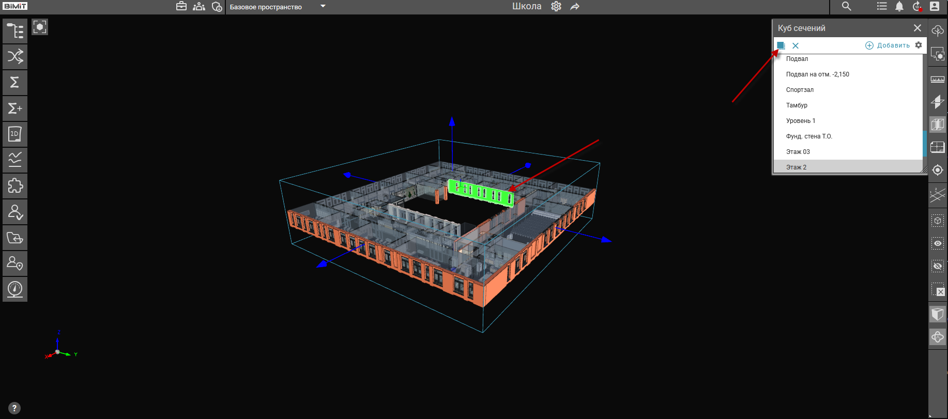Screen dimensions: 948x419
Task: Toggle the section cube on/off square
Action: point(781,45)
